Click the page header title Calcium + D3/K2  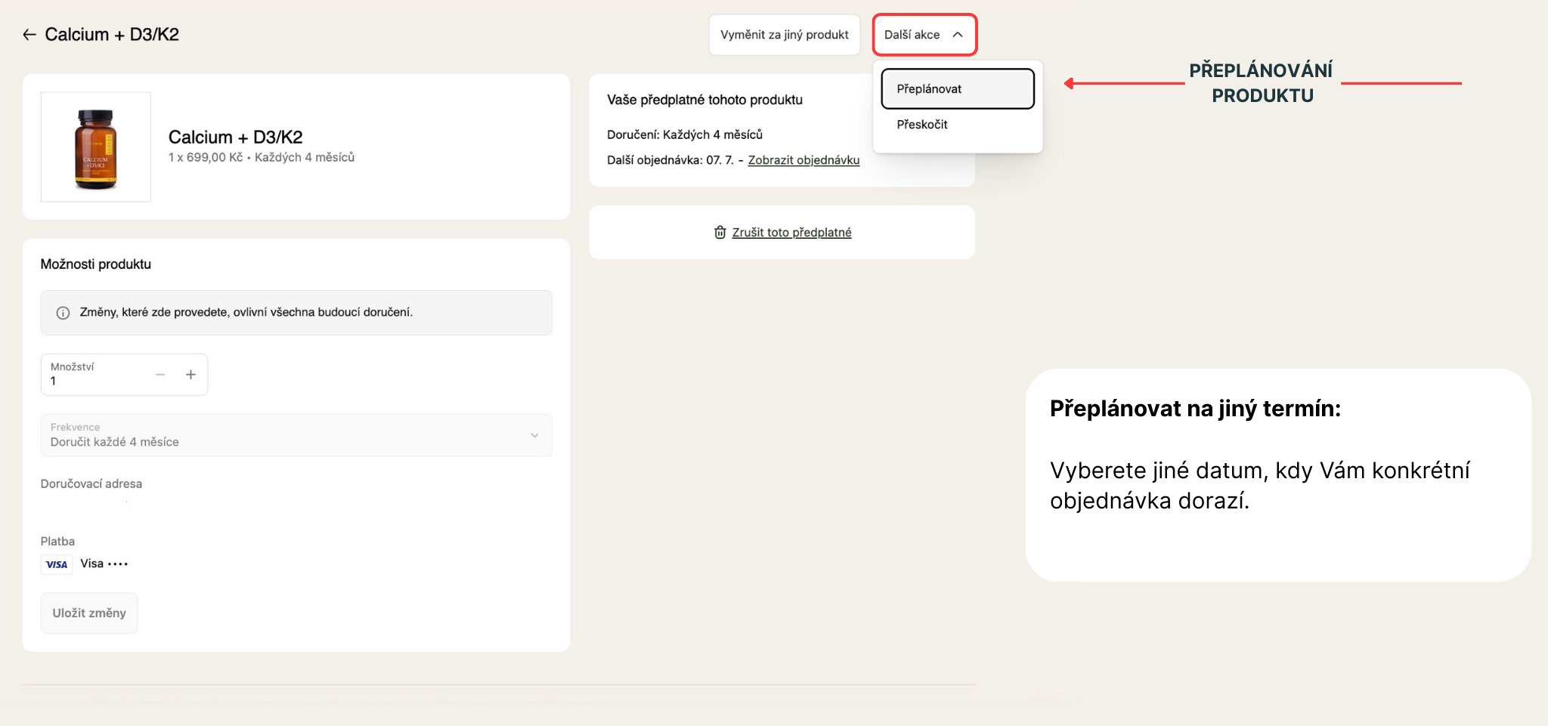(112, 35)
